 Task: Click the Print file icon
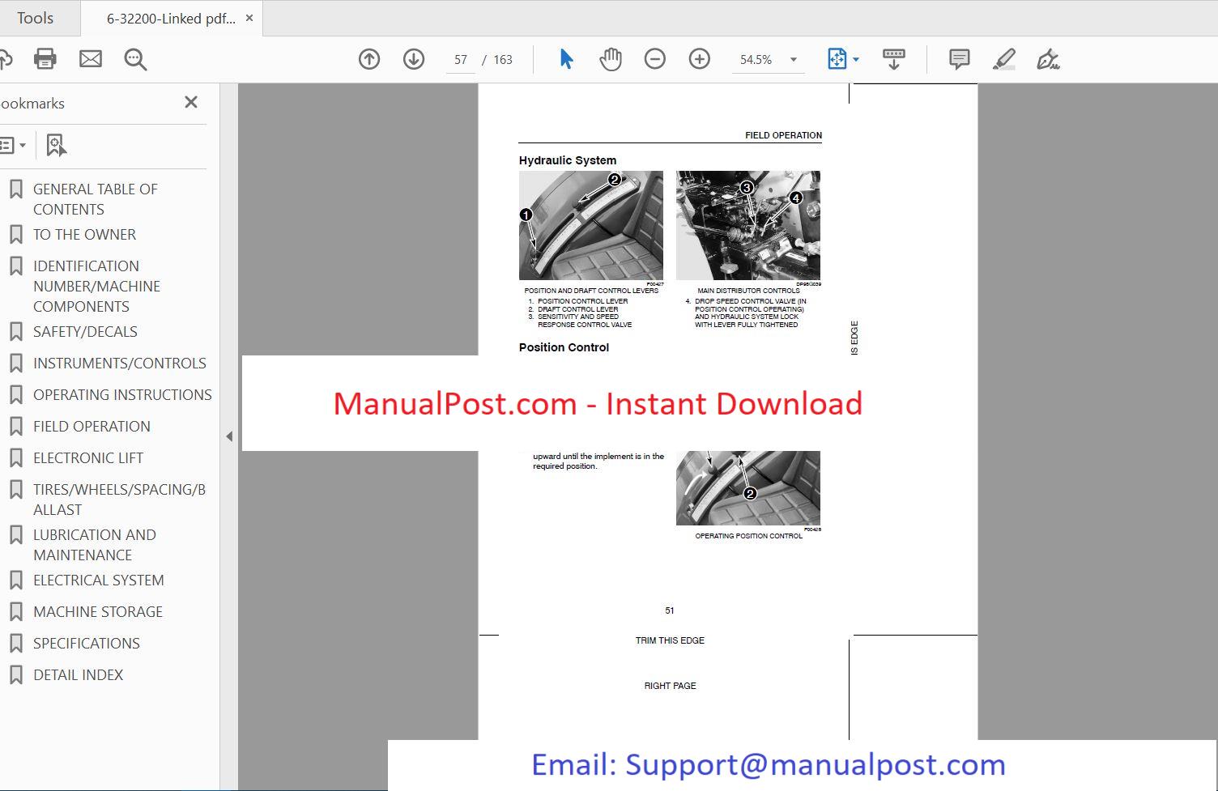pos(45,59)
